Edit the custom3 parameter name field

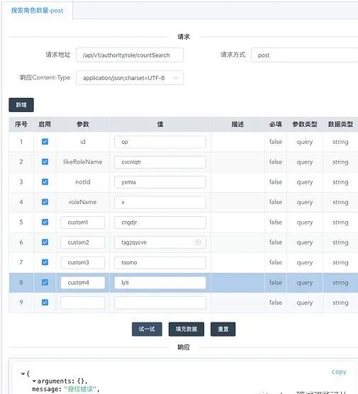(83, 263)
